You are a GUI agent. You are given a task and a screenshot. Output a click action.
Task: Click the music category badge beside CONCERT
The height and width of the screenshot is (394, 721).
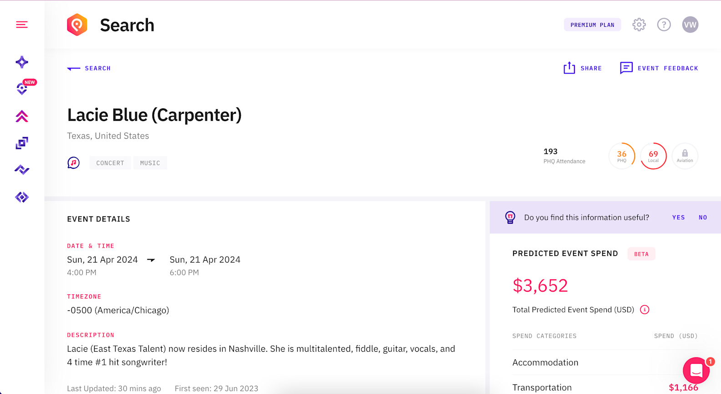click(150, 162)
